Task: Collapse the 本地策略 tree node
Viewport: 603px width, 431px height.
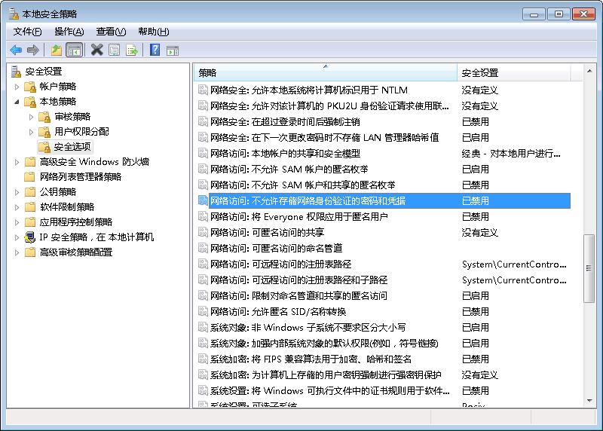Action: click(18, 102)
